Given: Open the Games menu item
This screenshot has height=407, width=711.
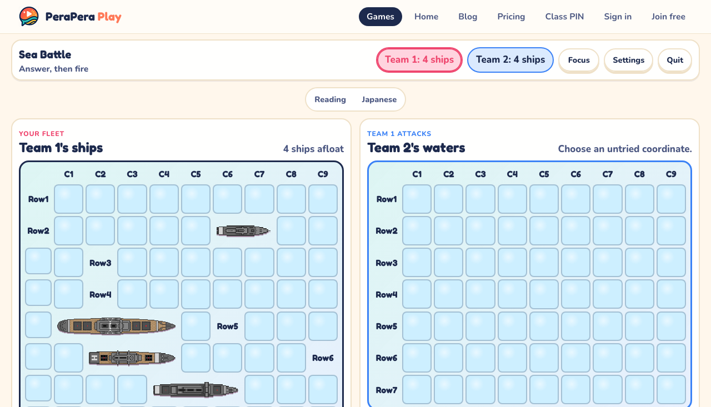Looking at the screenshot, I should (x=380, y=17).
